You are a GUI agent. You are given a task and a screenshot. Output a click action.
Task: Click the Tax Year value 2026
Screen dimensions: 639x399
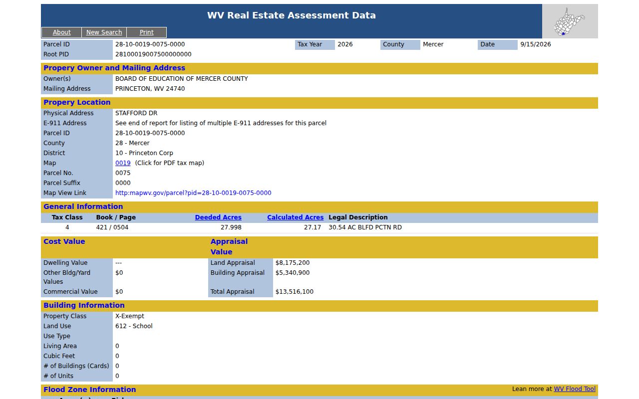(345, 44)
